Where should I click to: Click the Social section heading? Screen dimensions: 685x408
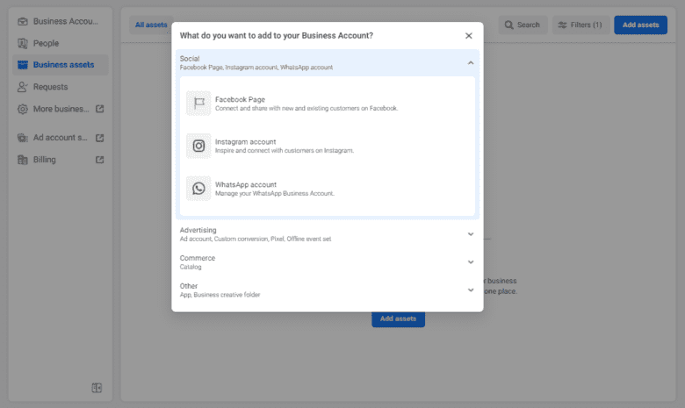tap(190, 59)
